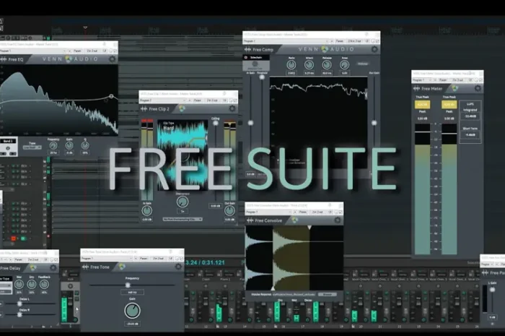Click the Param button in Free Comp window
505x336 pixels.
339,40
